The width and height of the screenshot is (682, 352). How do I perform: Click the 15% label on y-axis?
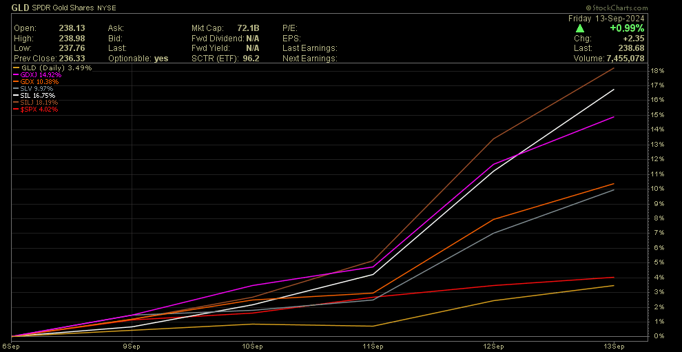tap(658, 115)
